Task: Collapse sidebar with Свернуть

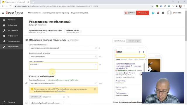Action: 10,102
